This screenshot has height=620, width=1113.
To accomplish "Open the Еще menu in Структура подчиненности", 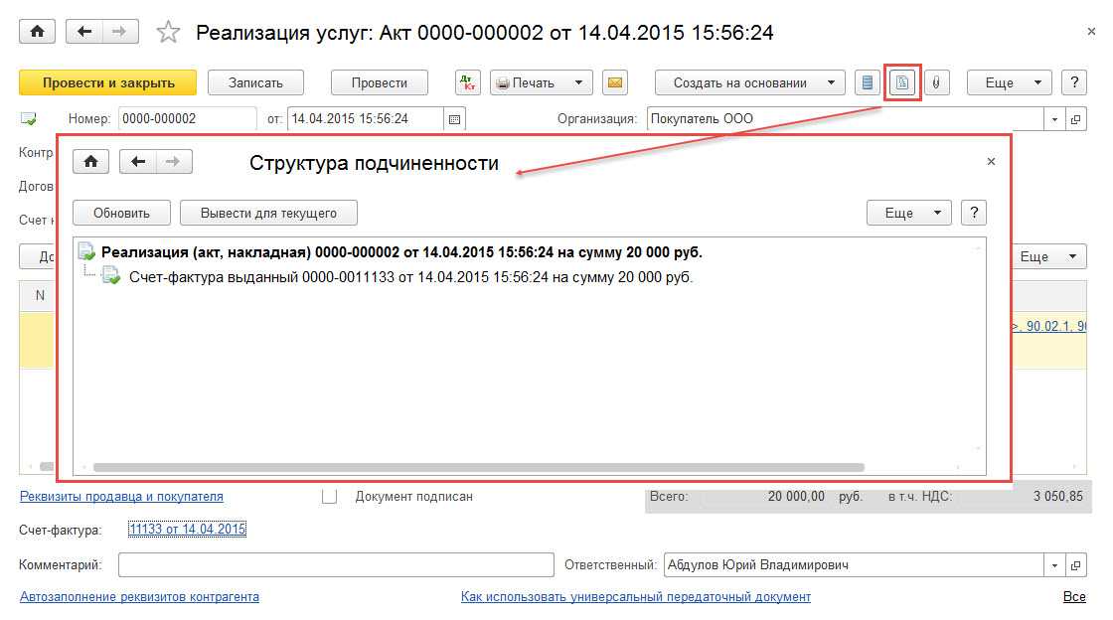I will [908, 213].
